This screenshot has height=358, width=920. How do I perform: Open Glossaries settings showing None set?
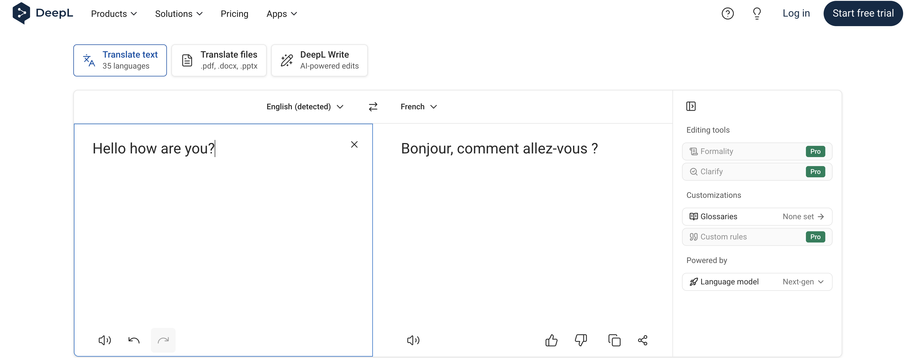757,216
